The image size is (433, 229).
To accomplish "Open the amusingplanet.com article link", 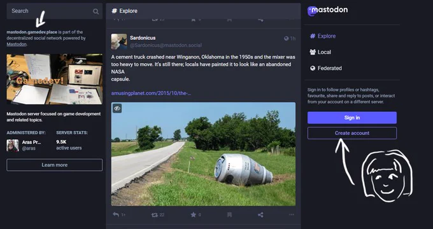I will click(151, 94).
